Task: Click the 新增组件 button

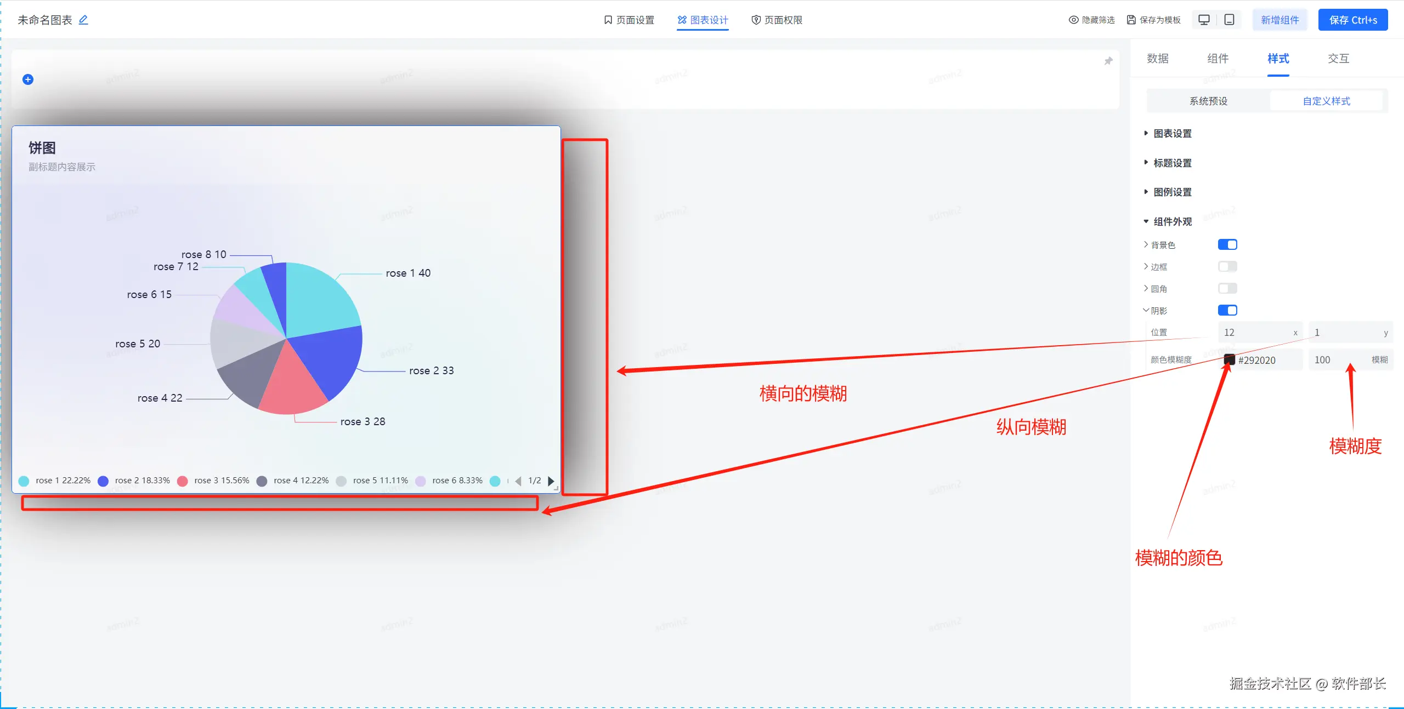Action: (1280, 20)
